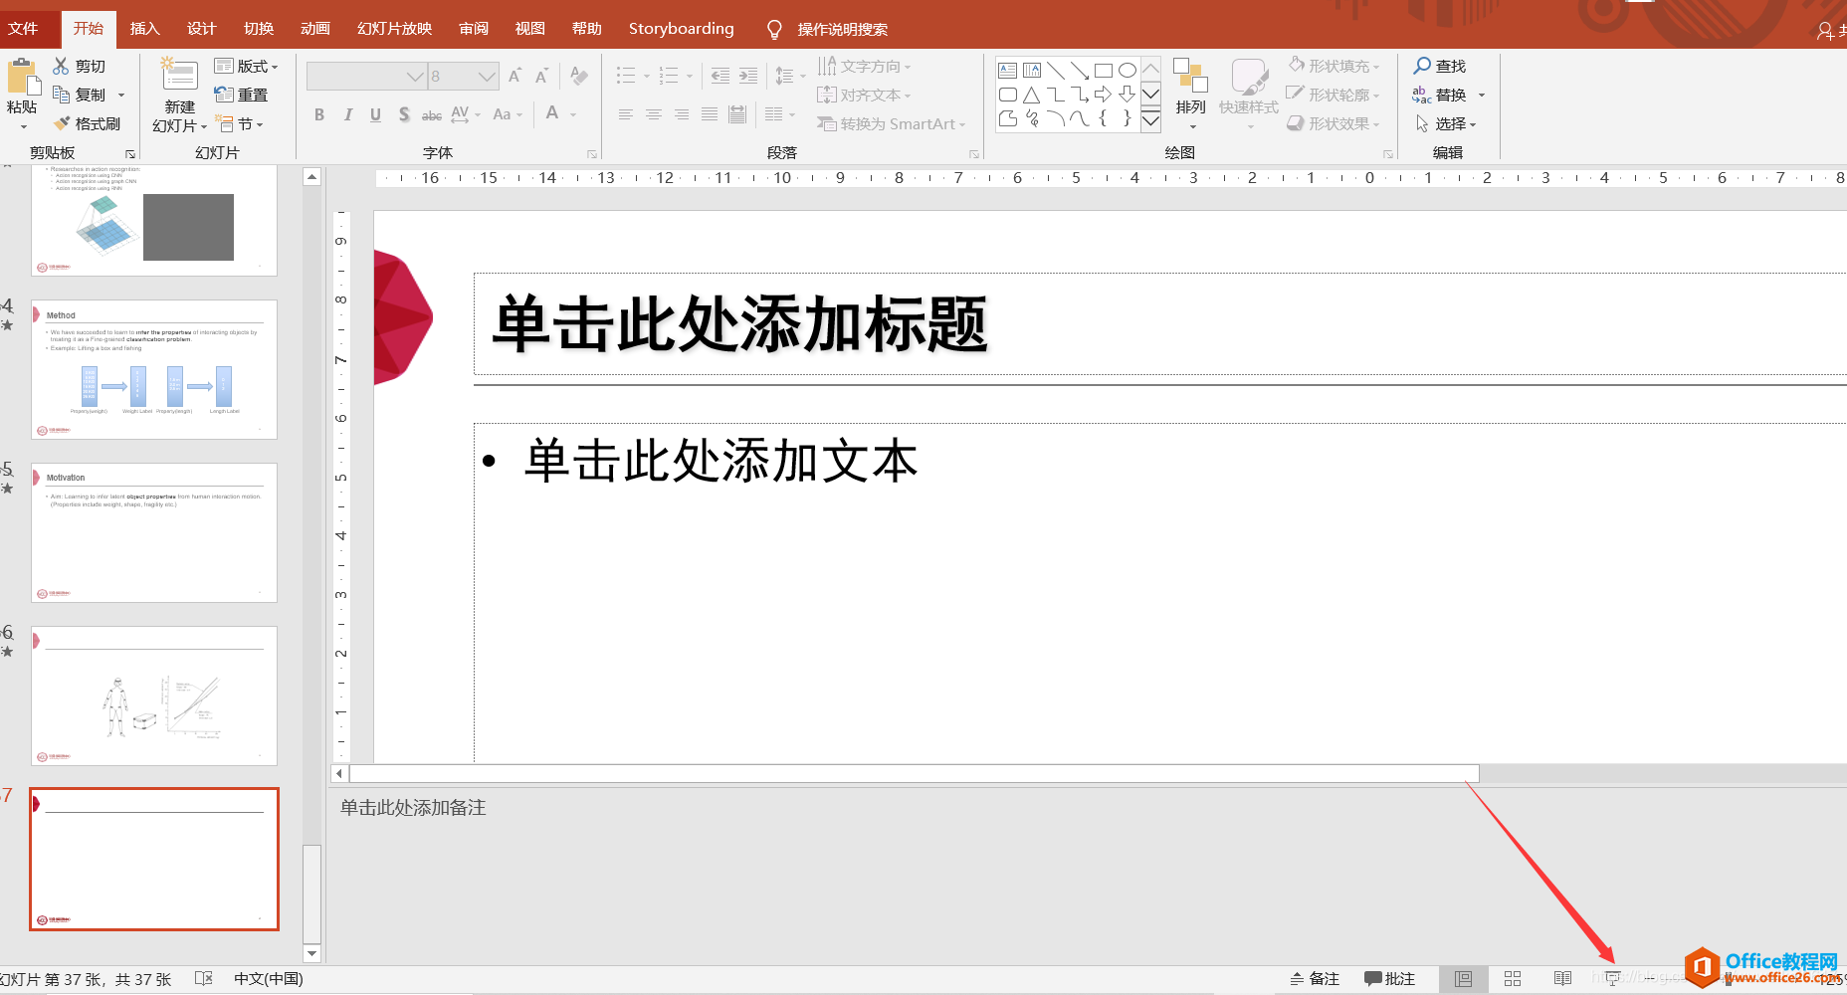Toggle strikethrough formatting
Viewport: 1847px width, 995px height.
(431, 114)
